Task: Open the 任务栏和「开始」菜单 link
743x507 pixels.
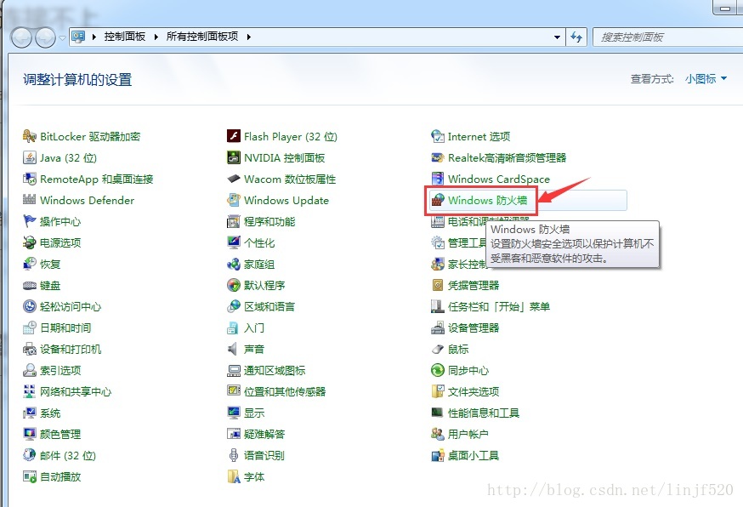Action: (x=499, y=307)
